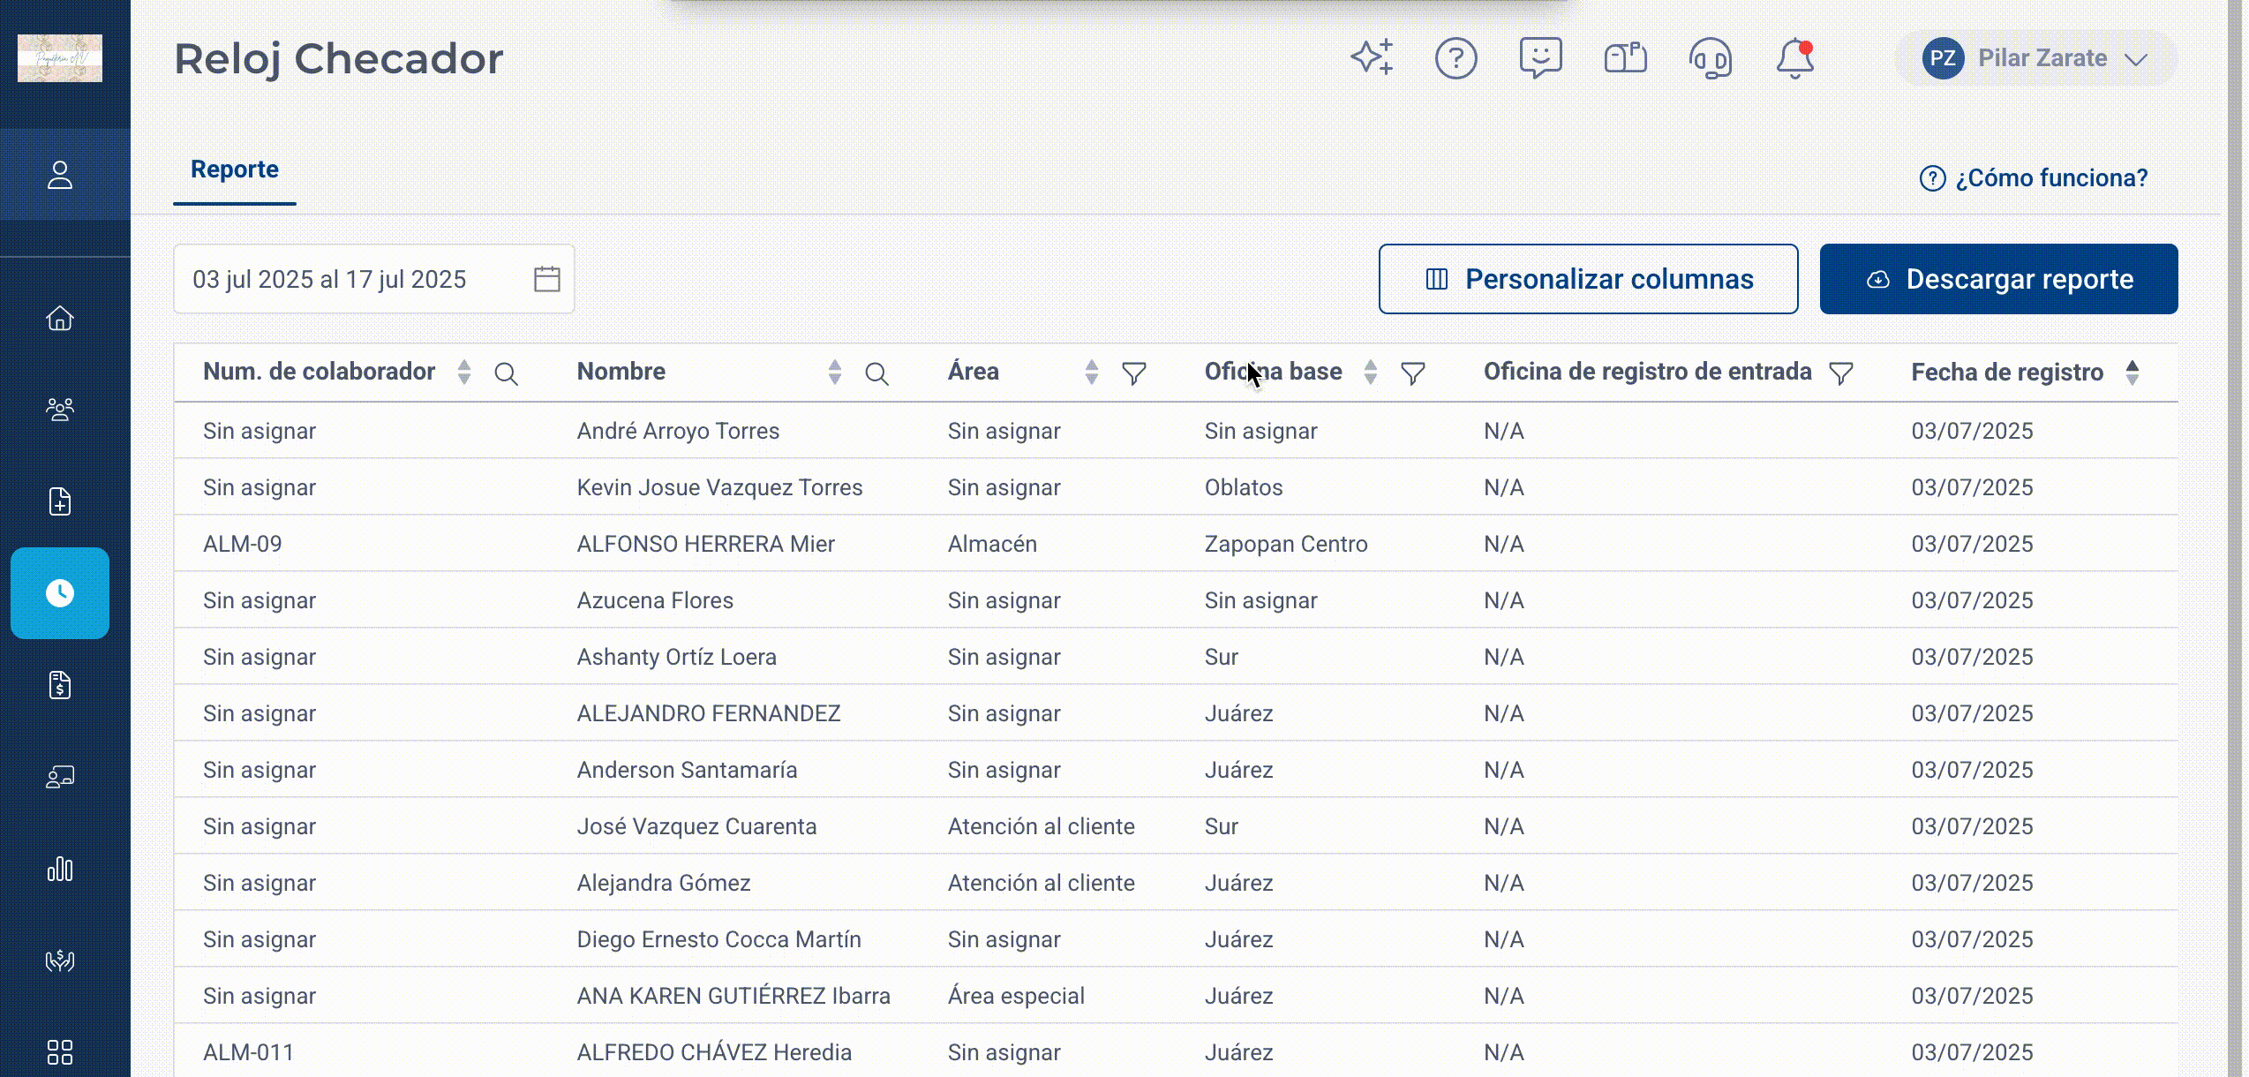The height and width of the screenshot is (1077, 2249).
Task: Click the help question mark icon in header
Action: point(1455,59)
